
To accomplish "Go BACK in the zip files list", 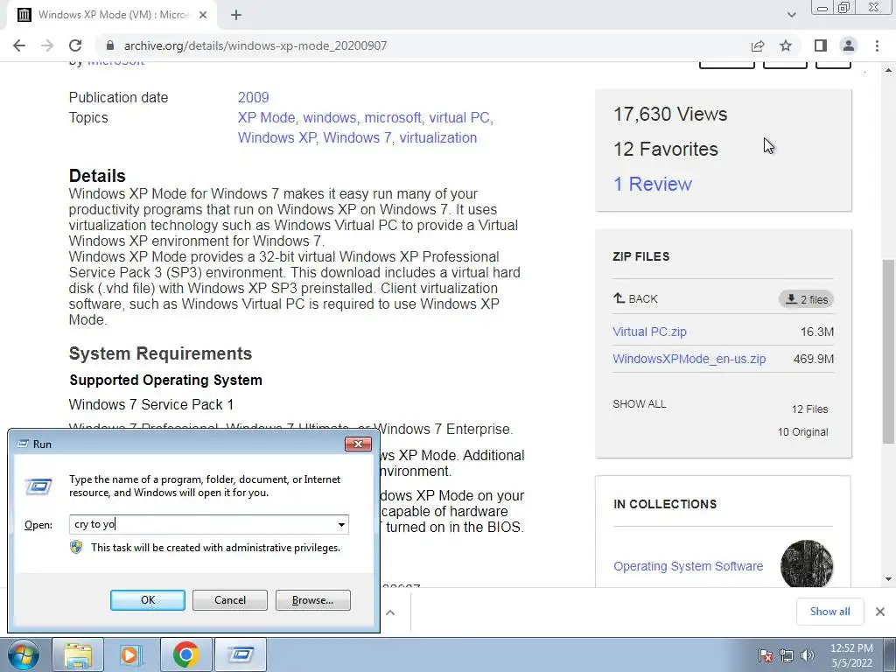I will coord(635,299).
